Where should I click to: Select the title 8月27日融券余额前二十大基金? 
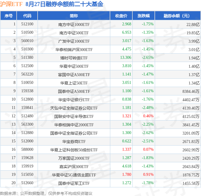coord(64,4)
